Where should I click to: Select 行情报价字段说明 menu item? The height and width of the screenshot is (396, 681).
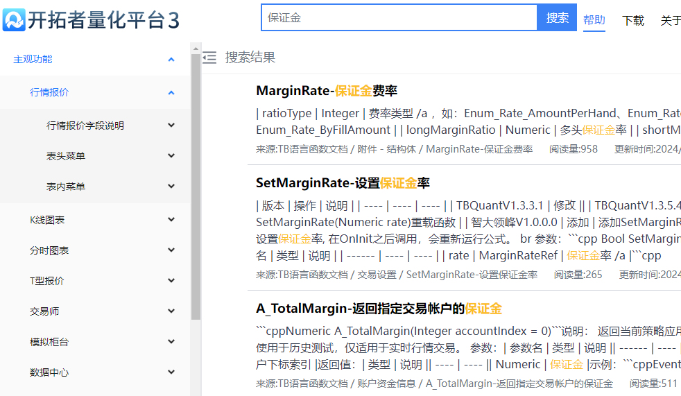pos(85,126)
